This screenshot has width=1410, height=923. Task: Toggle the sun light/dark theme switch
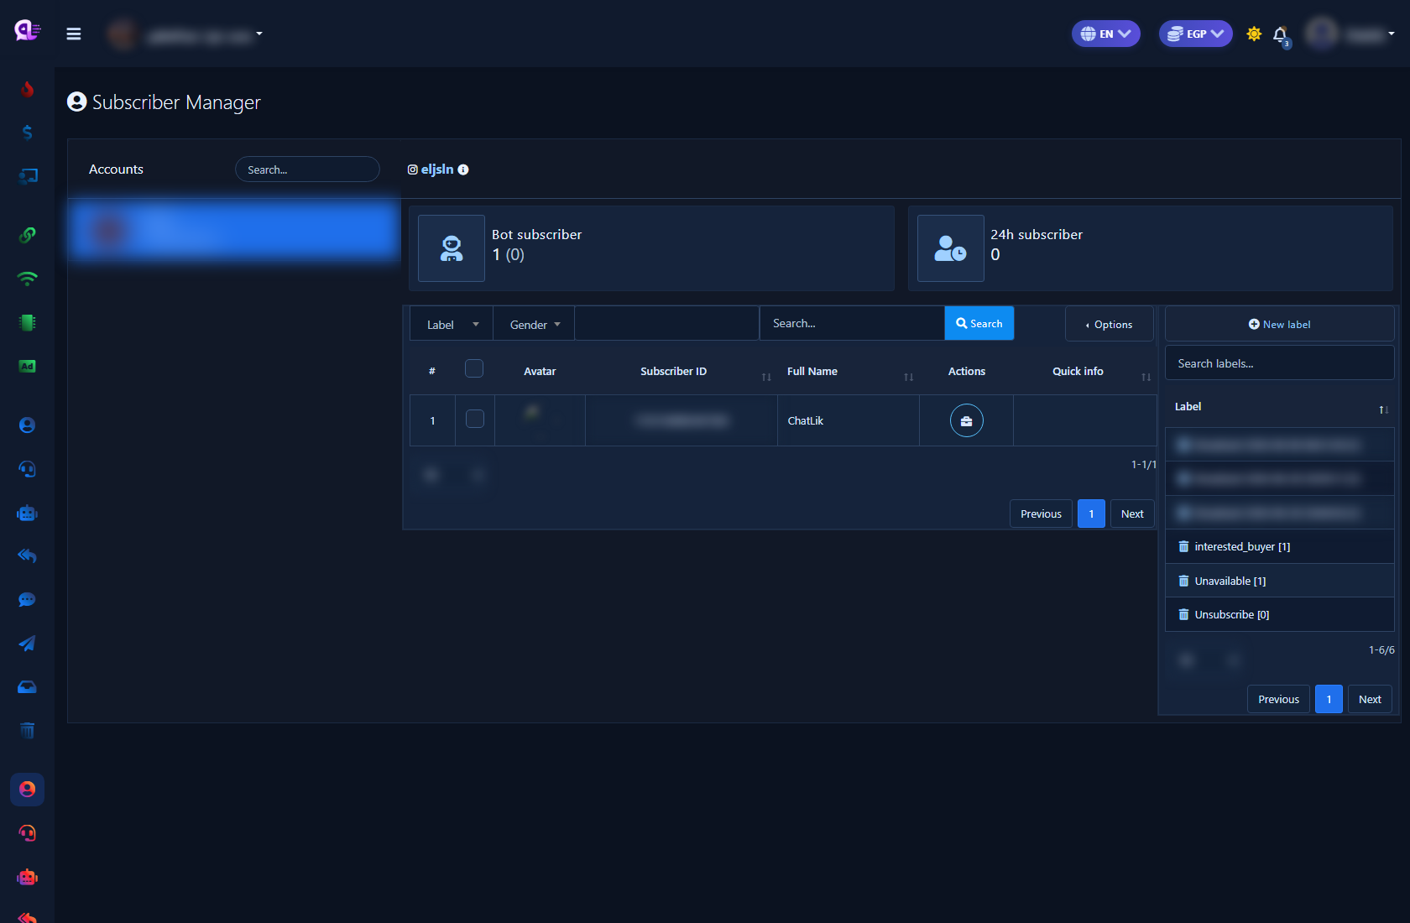(1254, 34)
